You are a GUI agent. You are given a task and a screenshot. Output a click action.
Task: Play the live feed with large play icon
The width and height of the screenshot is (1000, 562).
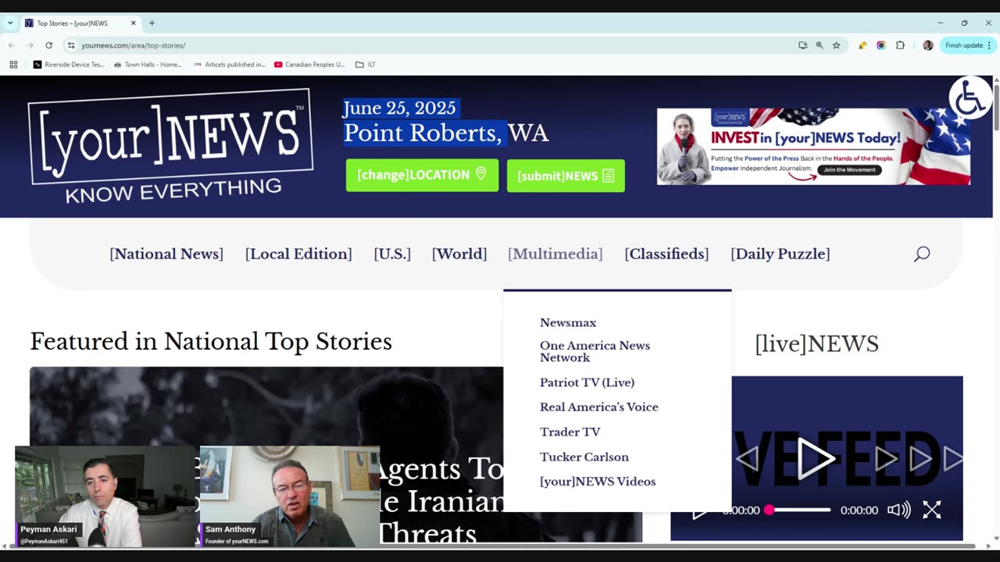814,458
